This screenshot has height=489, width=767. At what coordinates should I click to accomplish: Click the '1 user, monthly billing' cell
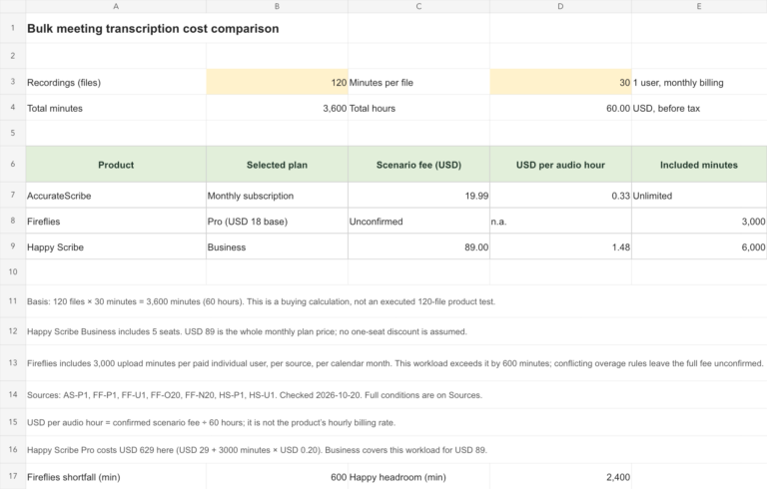pyautogui.click(x=699, y=82)
